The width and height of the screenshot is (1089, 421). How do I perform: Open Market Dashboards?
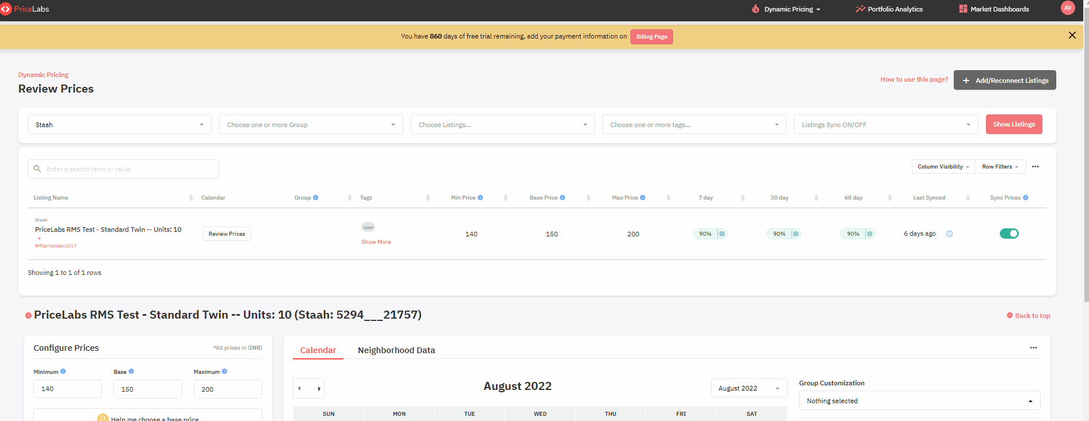pos(994,9)
